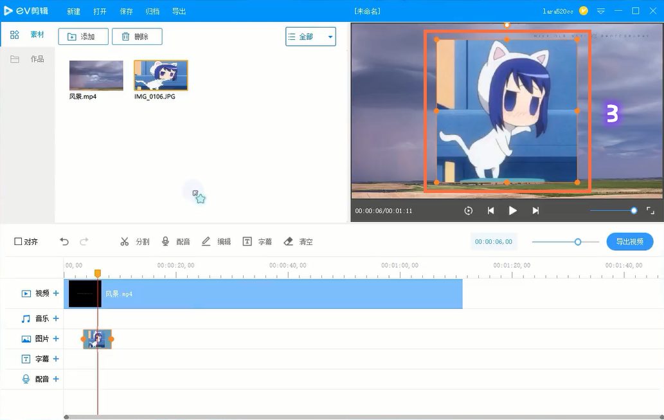Click the 配音 microphone tool in toolbar
Screen dimensions: 664x420
pyautogui.click(x=175, y=242)
